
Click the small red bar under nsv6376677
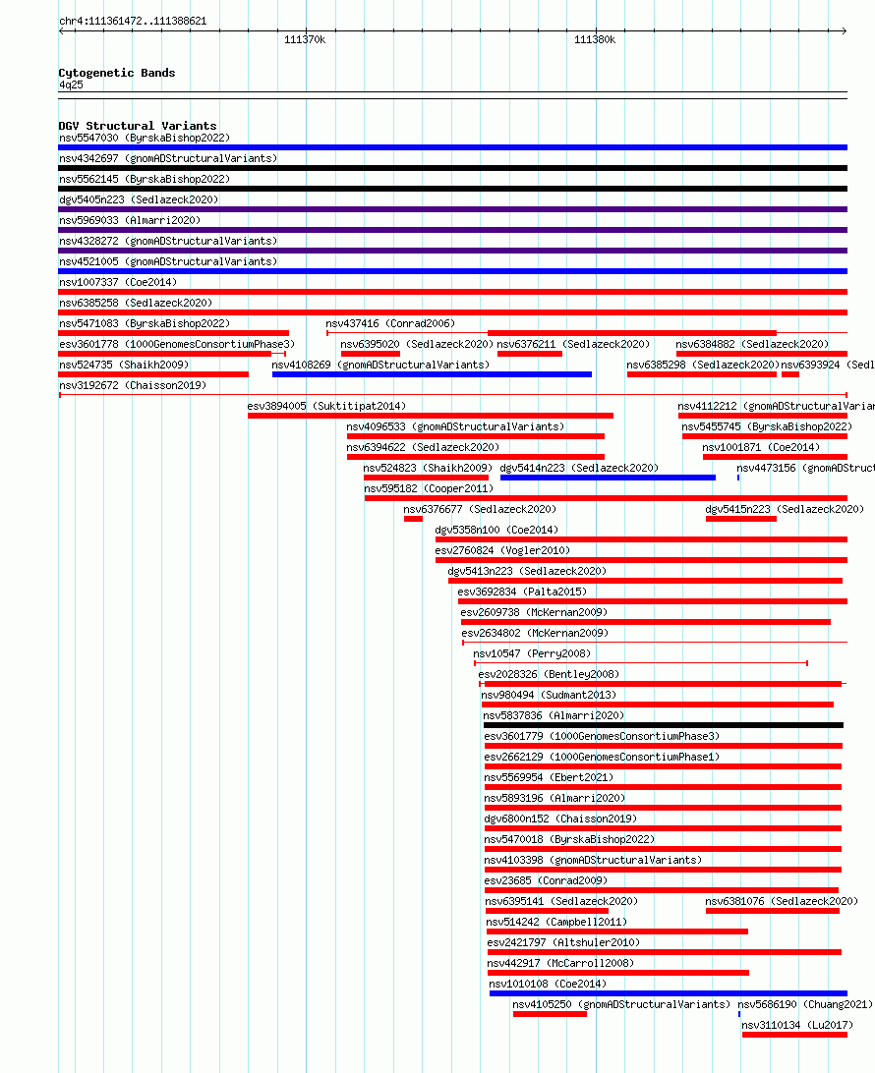point(413,519)
